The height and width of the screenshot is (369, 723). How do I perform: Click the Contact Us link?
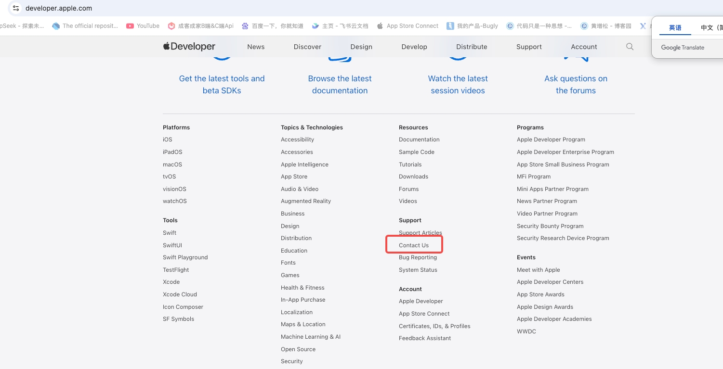coord(414,245)
